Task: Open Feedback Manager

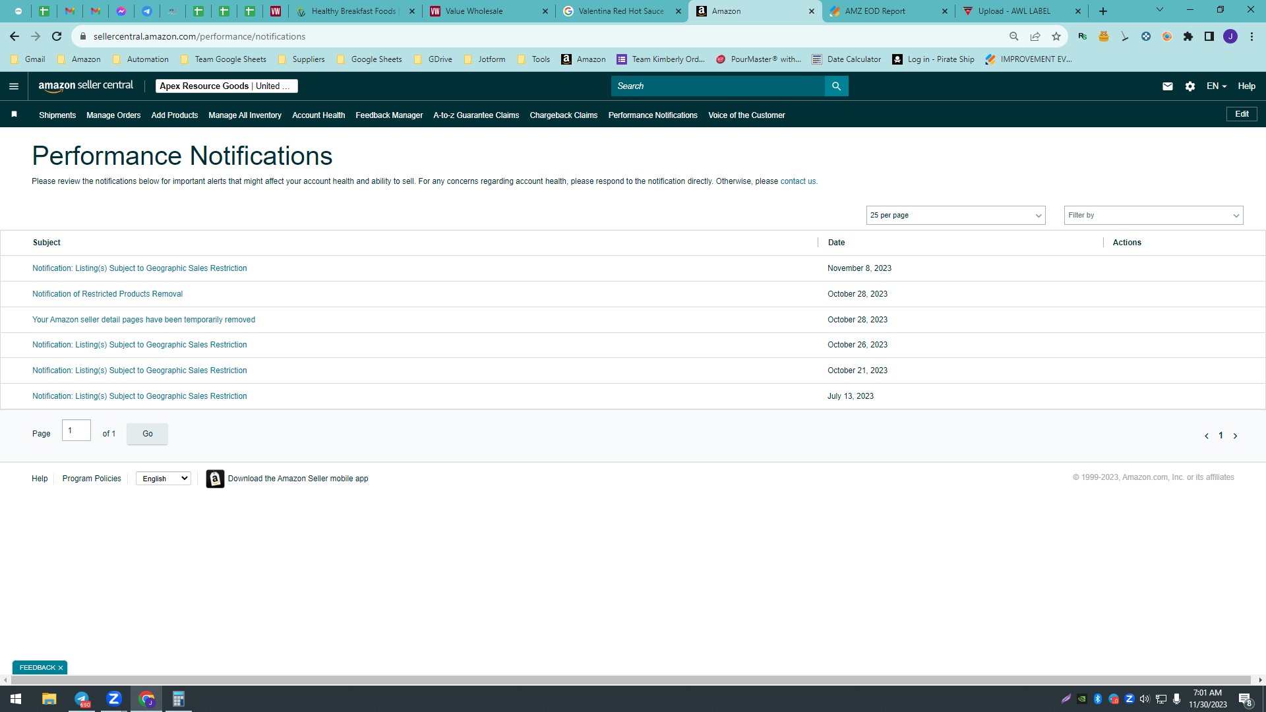Action: coord(389,115)
